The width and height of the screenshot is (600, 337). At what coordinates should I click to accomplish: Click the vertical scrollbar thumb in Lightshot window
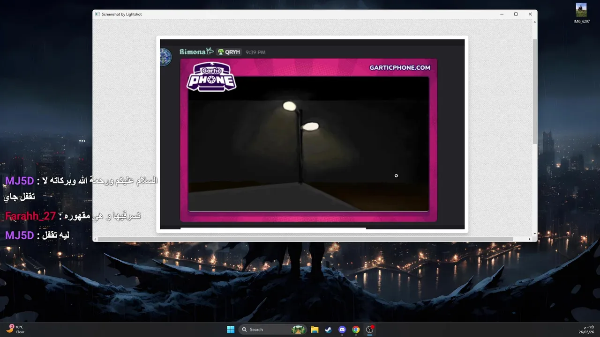pos(535,91)
